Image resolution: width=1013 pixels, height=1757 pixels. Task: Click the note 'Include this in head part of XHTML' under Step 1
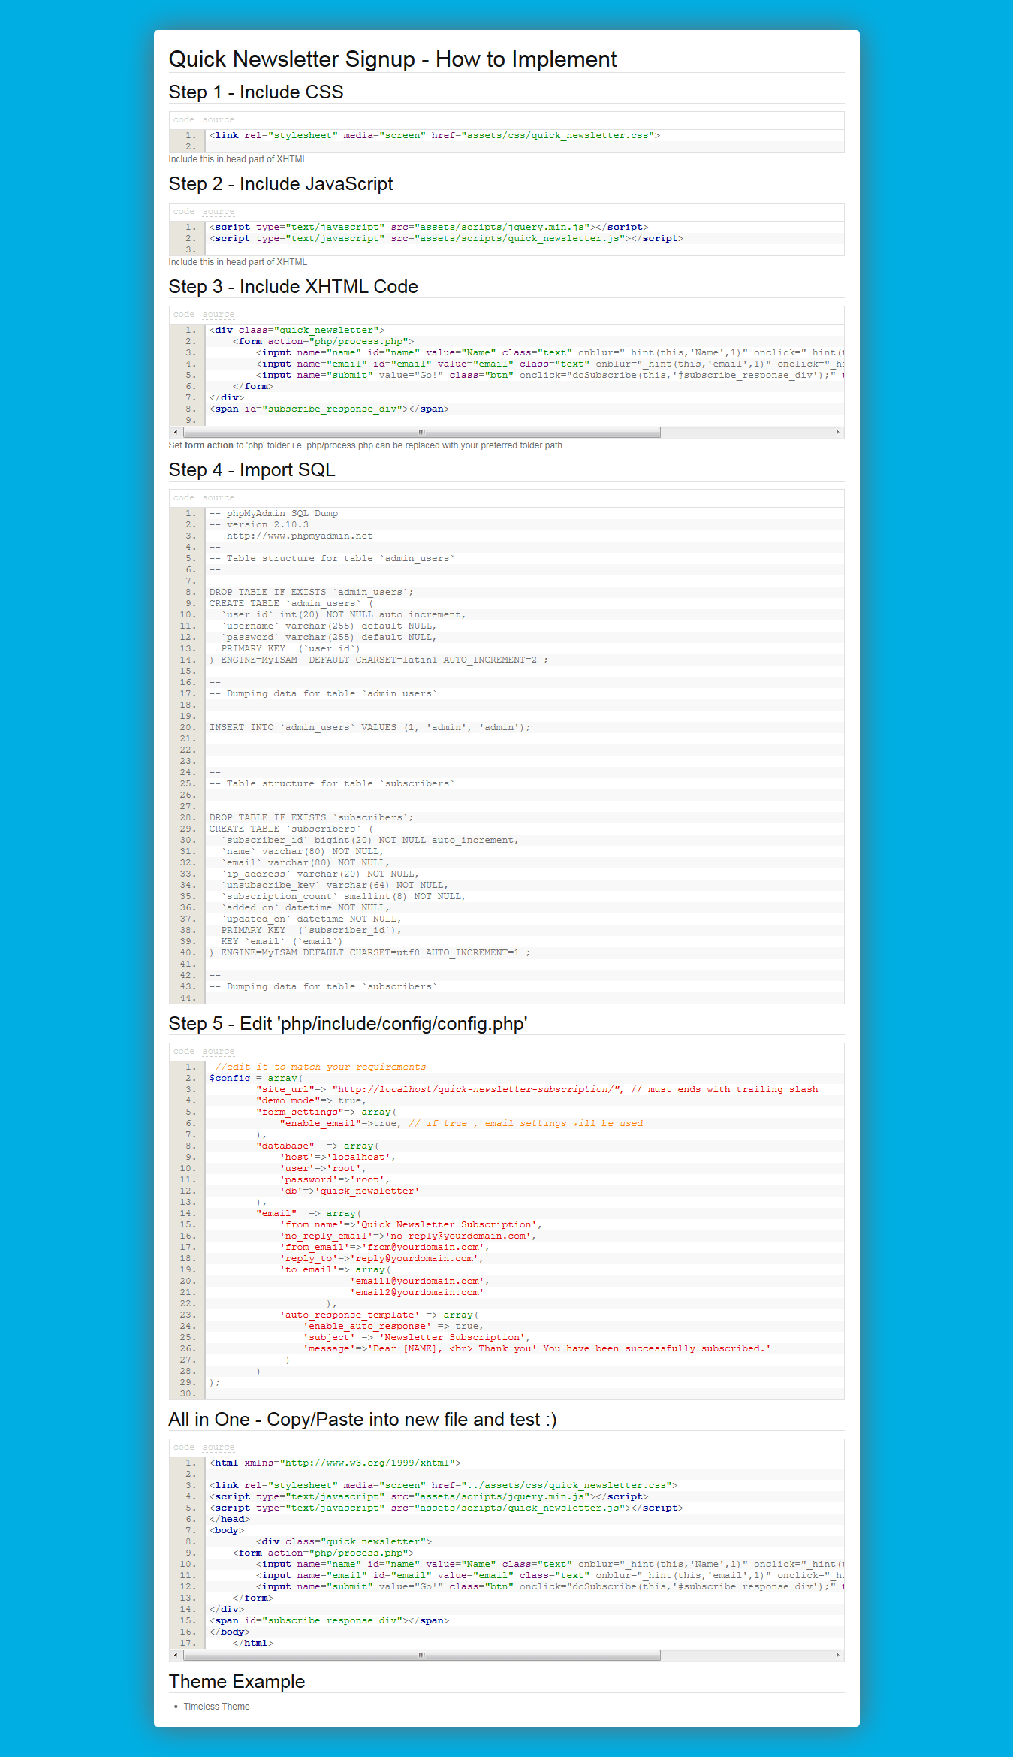pyautogui.click(x=238, y=159)
